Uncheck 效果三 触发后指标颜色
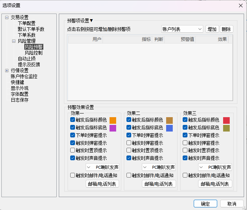 coord(185,119)
